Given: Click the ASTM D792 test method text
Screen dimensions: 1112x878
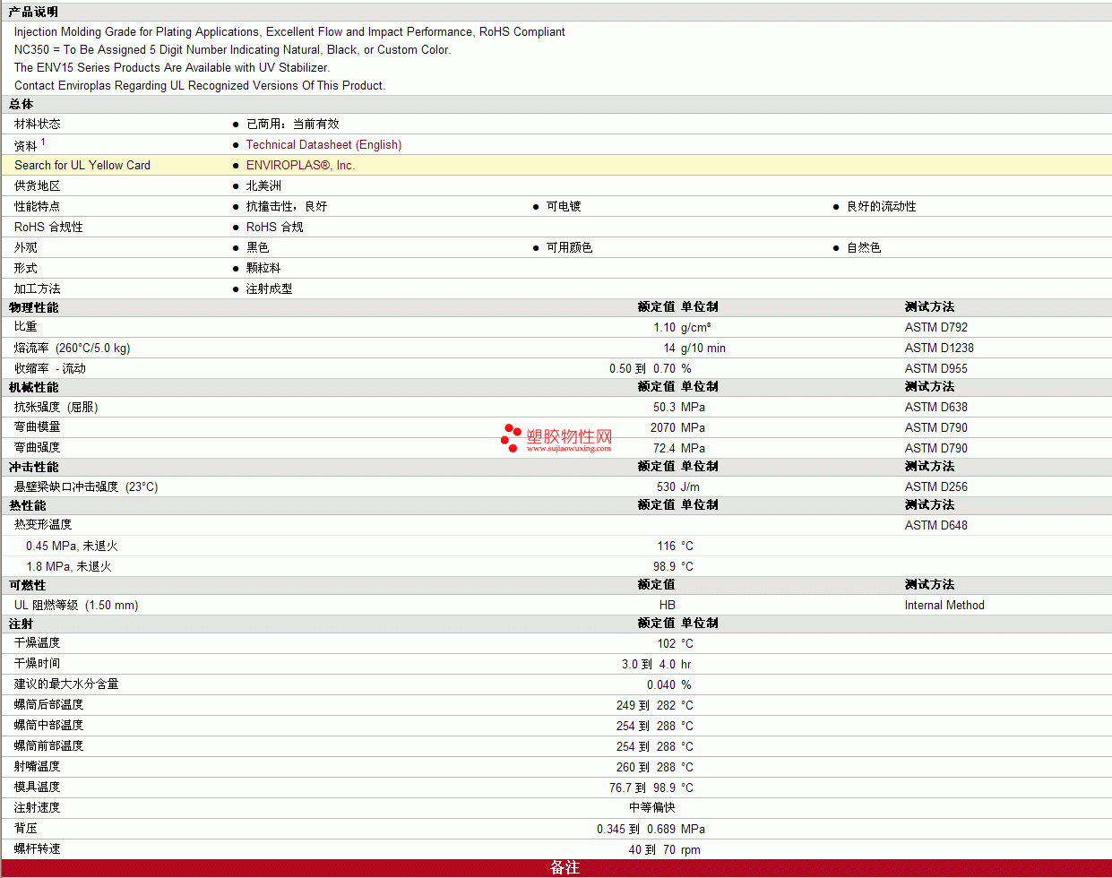Looking at the screenshot, I should [x=935, y=327].
